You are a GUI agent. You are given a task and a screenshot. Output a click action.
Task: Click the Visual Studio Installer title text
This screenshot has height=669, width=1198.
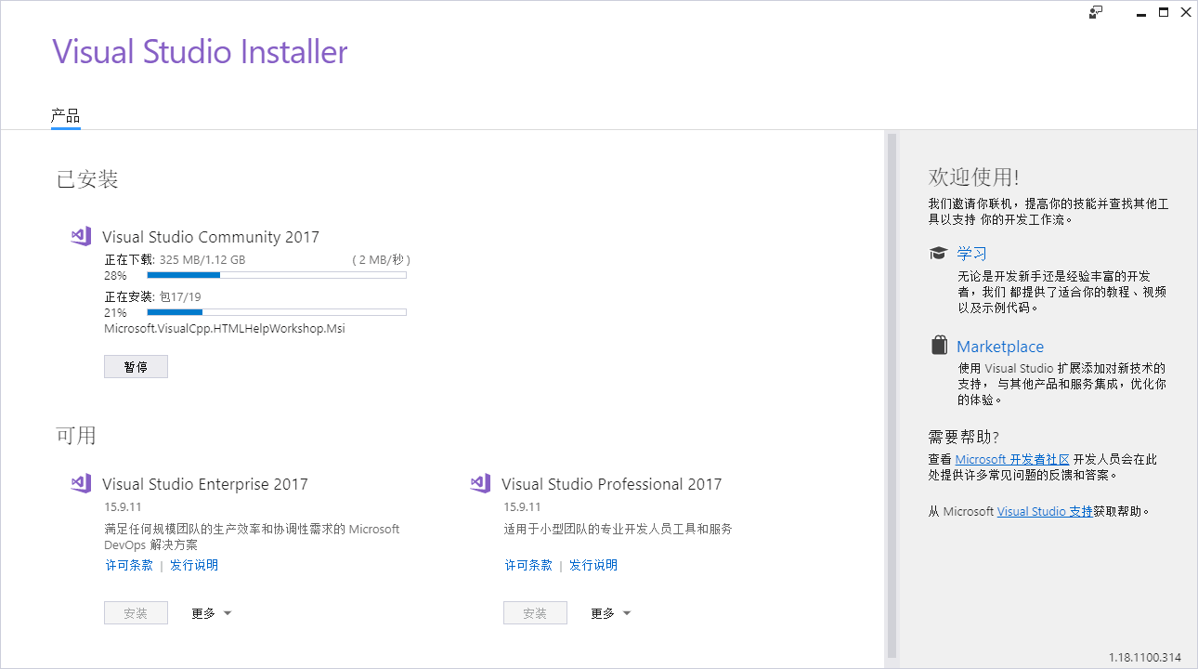tap(200, 51)
